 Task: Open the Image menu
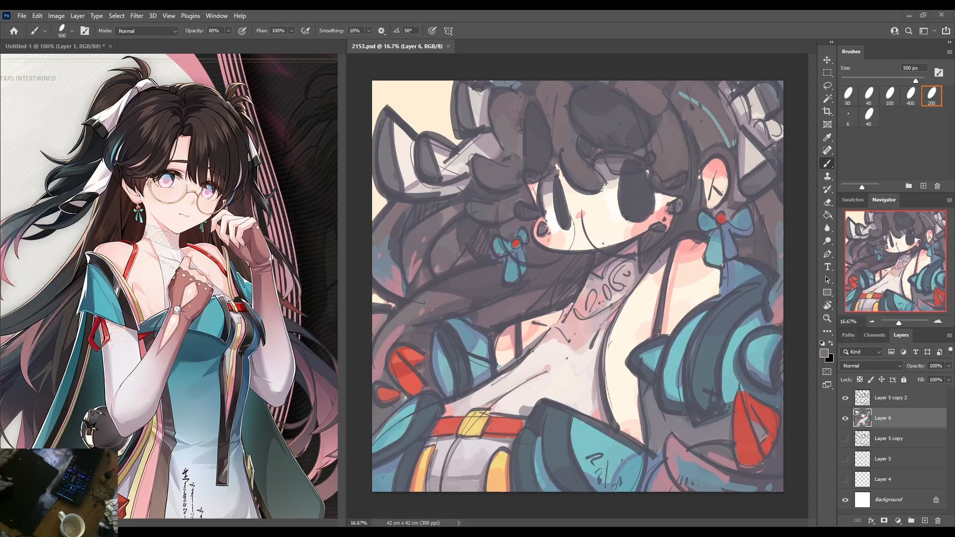click(56, 16)
